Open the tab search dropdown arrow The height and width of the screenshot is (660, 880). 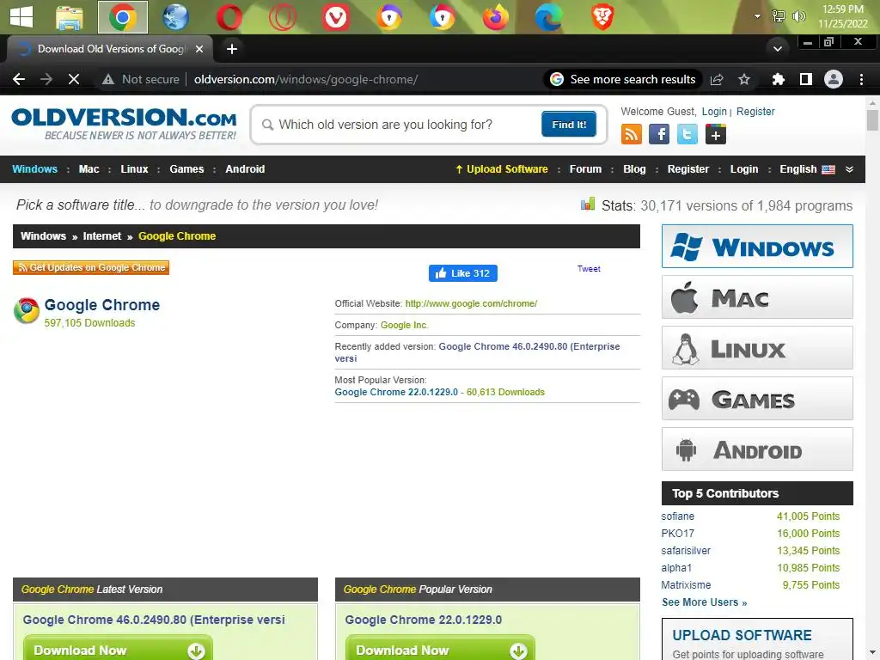tap(777, 48)
